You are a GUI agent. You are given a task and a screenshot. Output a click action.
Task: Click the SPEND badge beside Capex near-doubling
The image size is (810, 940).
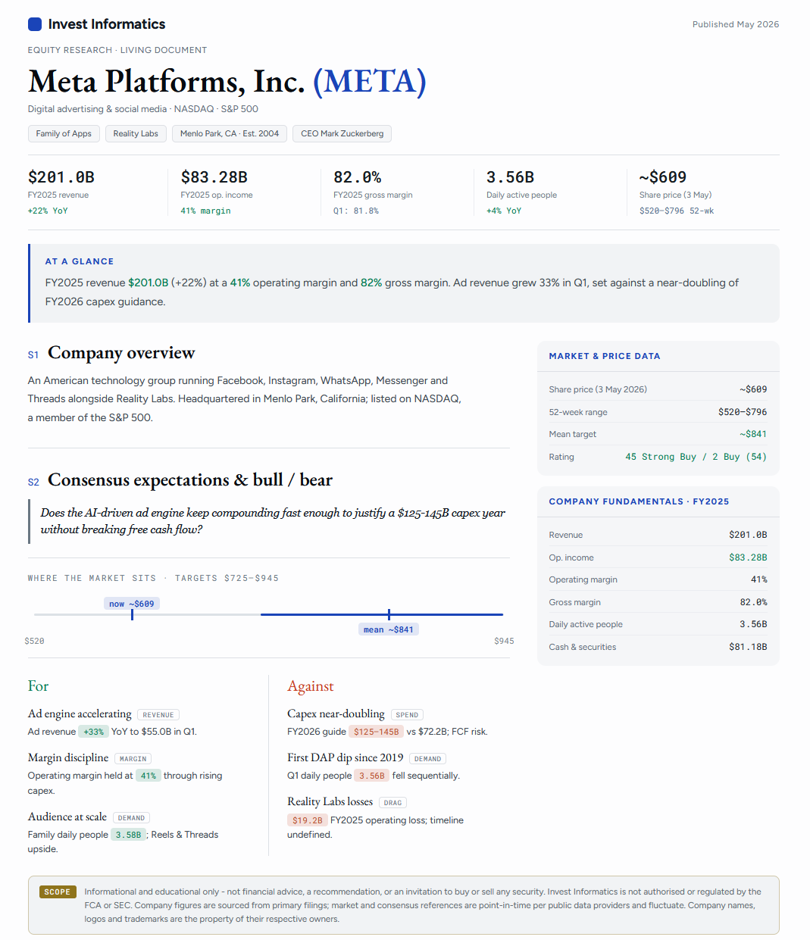click(x=407, y=715)
